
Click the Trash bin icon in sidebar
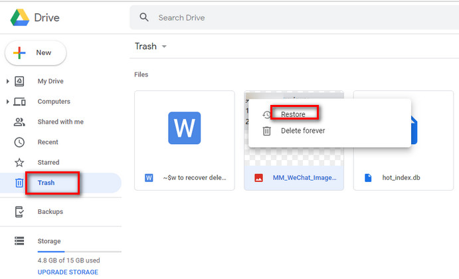[19, 183]
